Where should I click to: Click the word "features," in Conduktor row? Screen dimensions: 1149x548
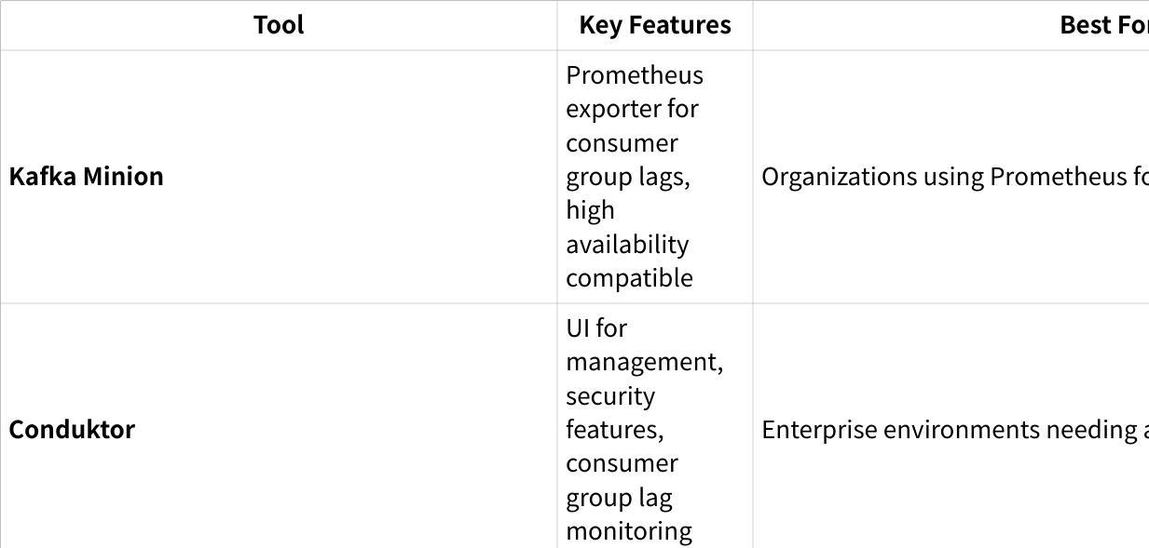[x=614, y=430]
